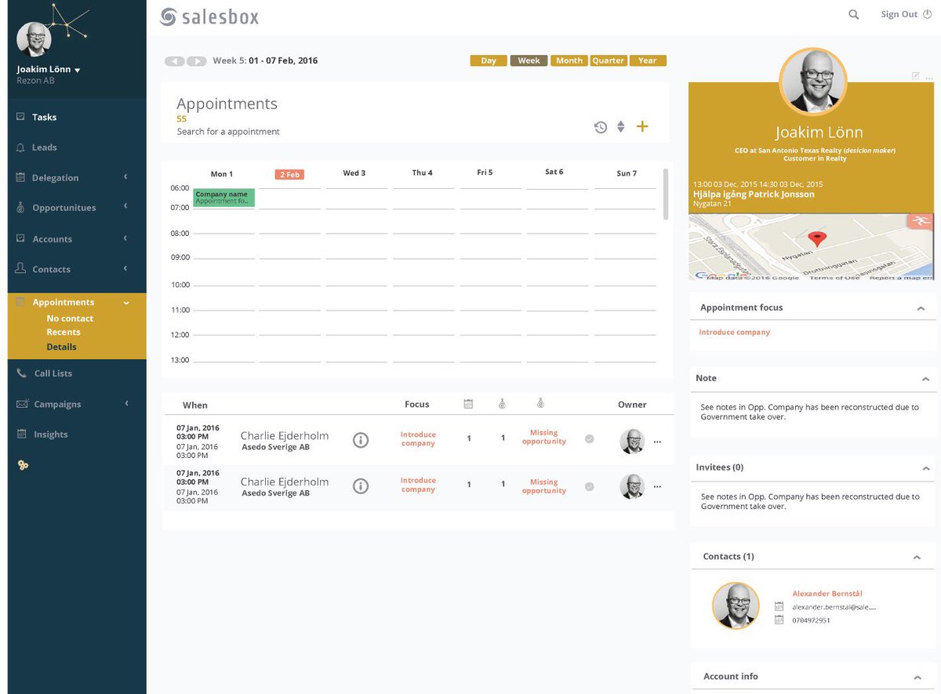
Task: Switch to Year view
Action: (x=648, y=60)
